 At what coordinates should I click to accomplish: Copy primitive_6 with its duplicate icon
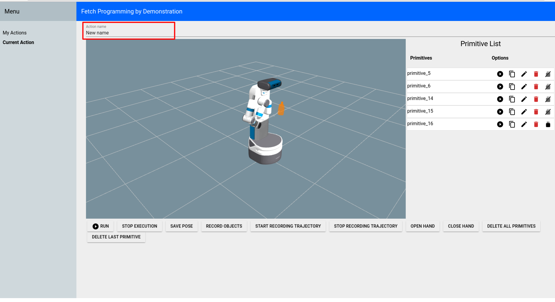512,87
